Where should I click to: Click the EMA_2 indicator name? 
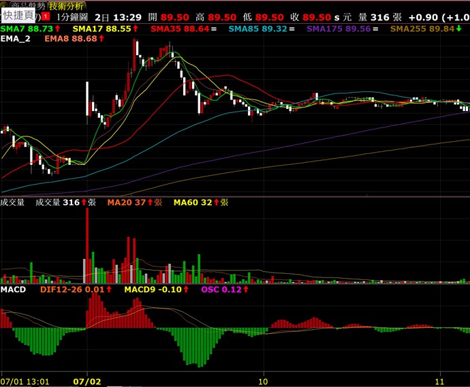coord(16,39)
